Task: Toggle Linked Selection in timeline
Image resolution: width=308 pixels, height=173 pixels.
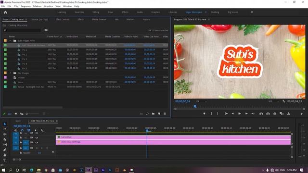Action: point(29,130)
